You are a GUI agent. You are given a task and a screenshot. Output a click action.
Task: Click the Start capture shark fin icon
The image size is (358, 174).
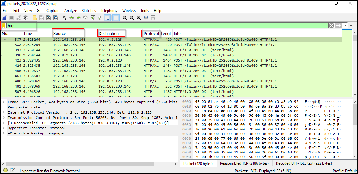tap(5, 18)
